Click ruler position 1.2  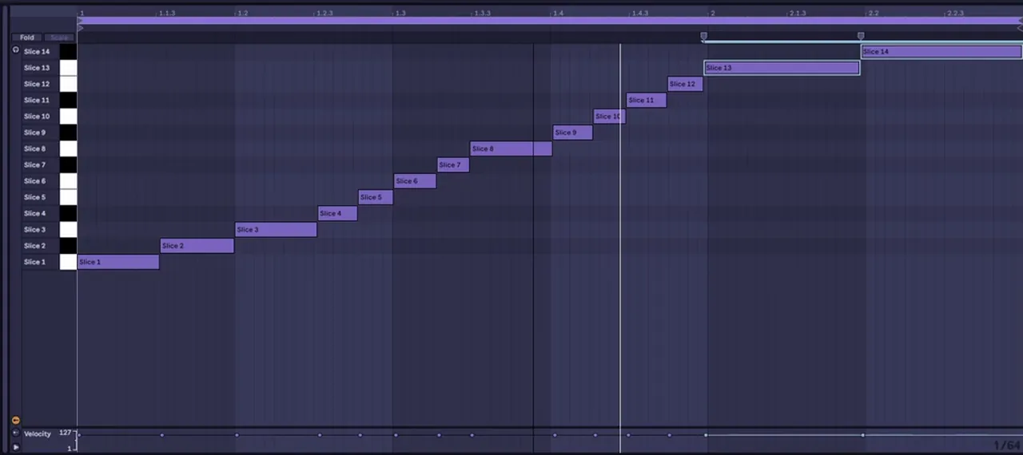tap(242, 14)
